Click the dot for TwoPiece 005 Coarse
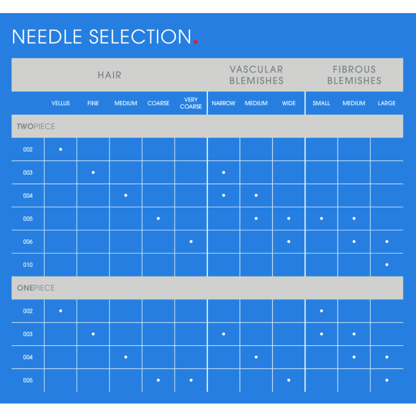Image resolution: width=416 pixels, height=416 pixels. click(159, 219)
